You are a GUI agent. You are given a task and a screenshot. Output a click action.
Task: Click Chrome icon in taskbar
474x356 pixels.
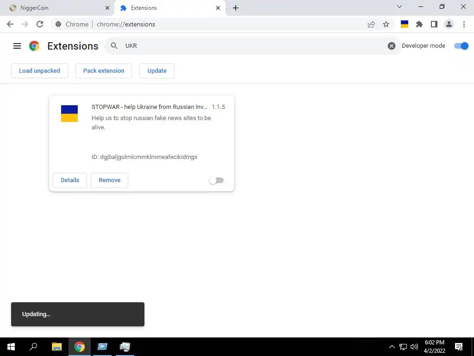click(80, 347)
